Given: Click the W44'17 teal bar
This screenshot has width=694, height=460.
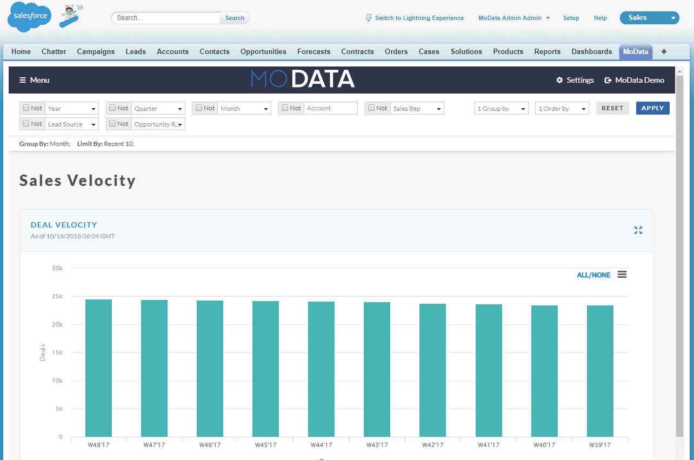Looking at the screenshot, I should tap(321, 369).
